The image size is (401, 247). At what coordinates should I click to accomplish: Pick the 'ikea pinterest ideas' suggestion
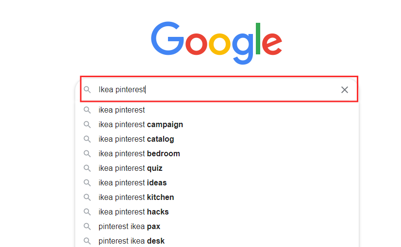coord(132,183)
